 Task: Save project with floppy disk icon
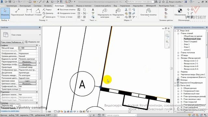tap(10, 2)
